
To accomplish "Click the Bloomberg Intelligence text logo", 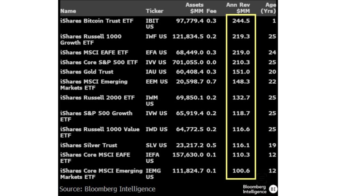I will coord(255,189).
